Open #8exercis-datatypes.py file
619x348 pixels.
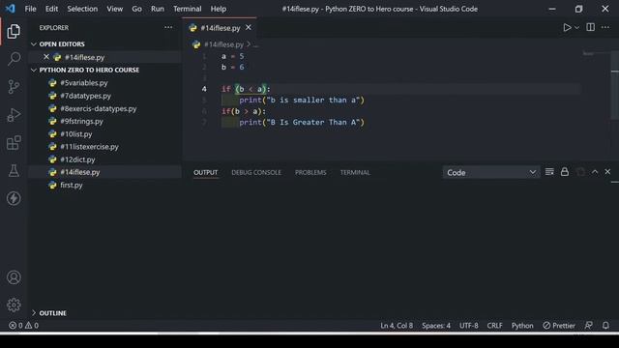point(99,108)
